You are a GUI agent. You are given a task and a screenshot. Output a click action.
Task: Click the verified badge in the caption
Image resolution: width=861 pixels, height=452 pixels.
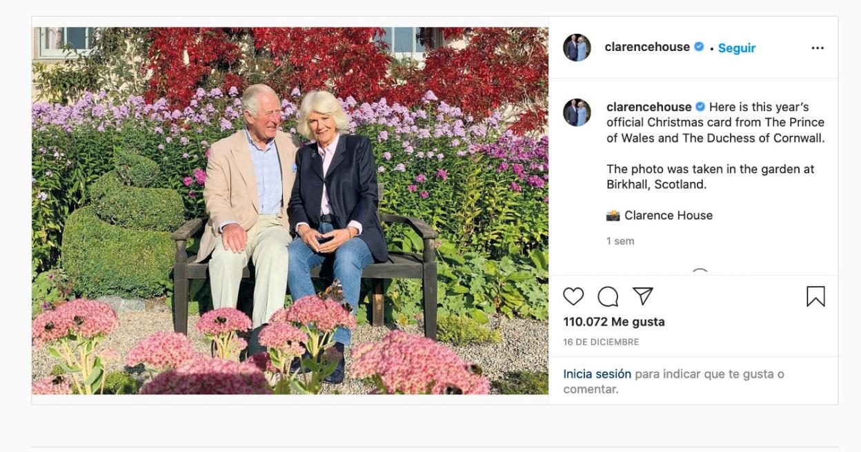click(700, 107)
